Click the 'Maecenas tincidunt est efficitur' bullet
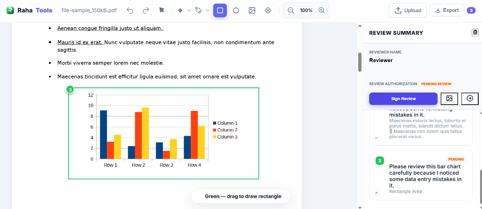This screenshot has width=482, height=209. (157, 77)
